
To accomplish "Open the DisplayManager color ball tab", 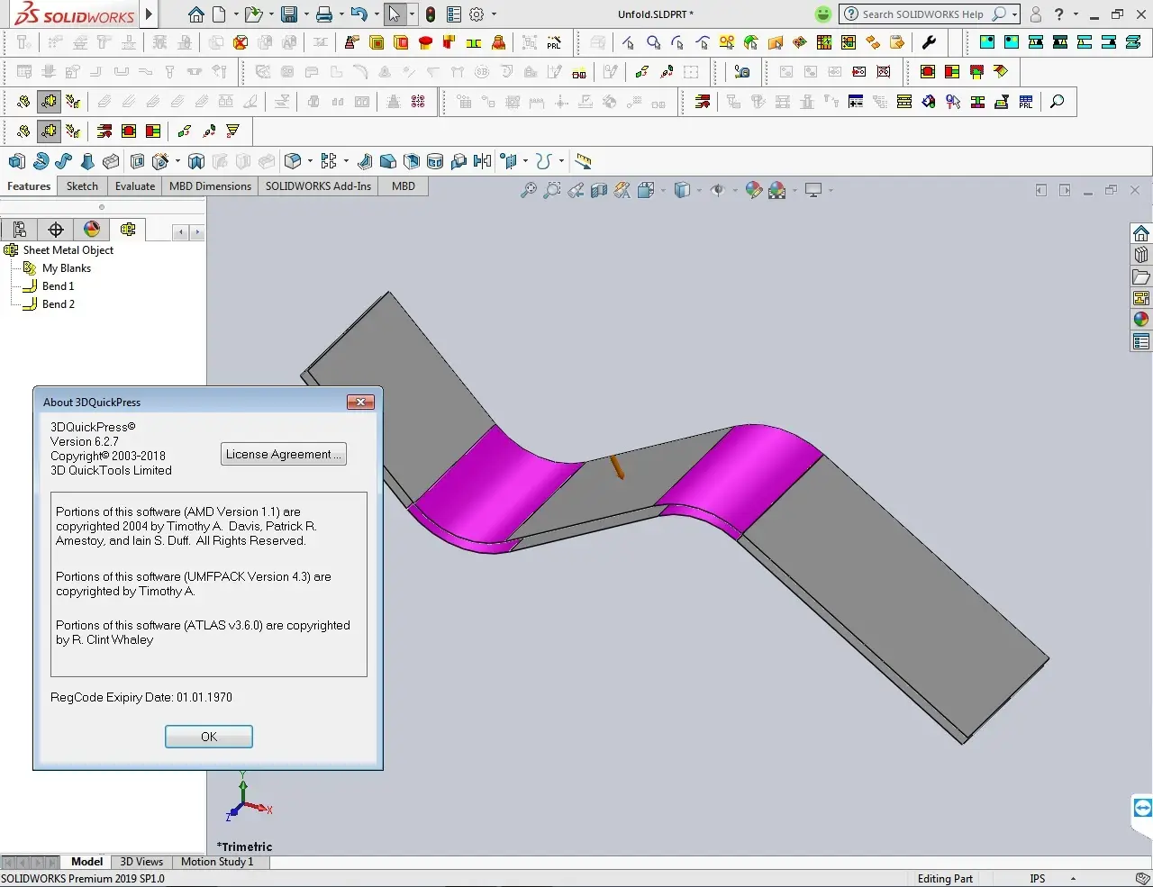I will click(x=92, y=230).
